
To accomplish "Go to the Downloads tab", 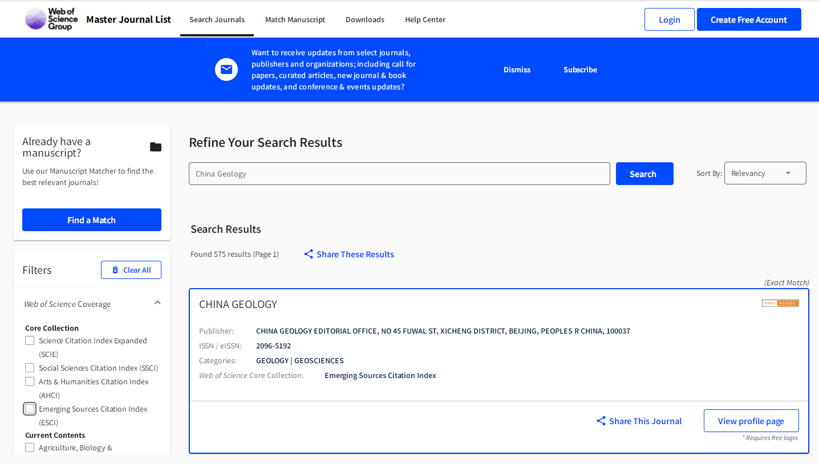I will (x=365, y=19).
